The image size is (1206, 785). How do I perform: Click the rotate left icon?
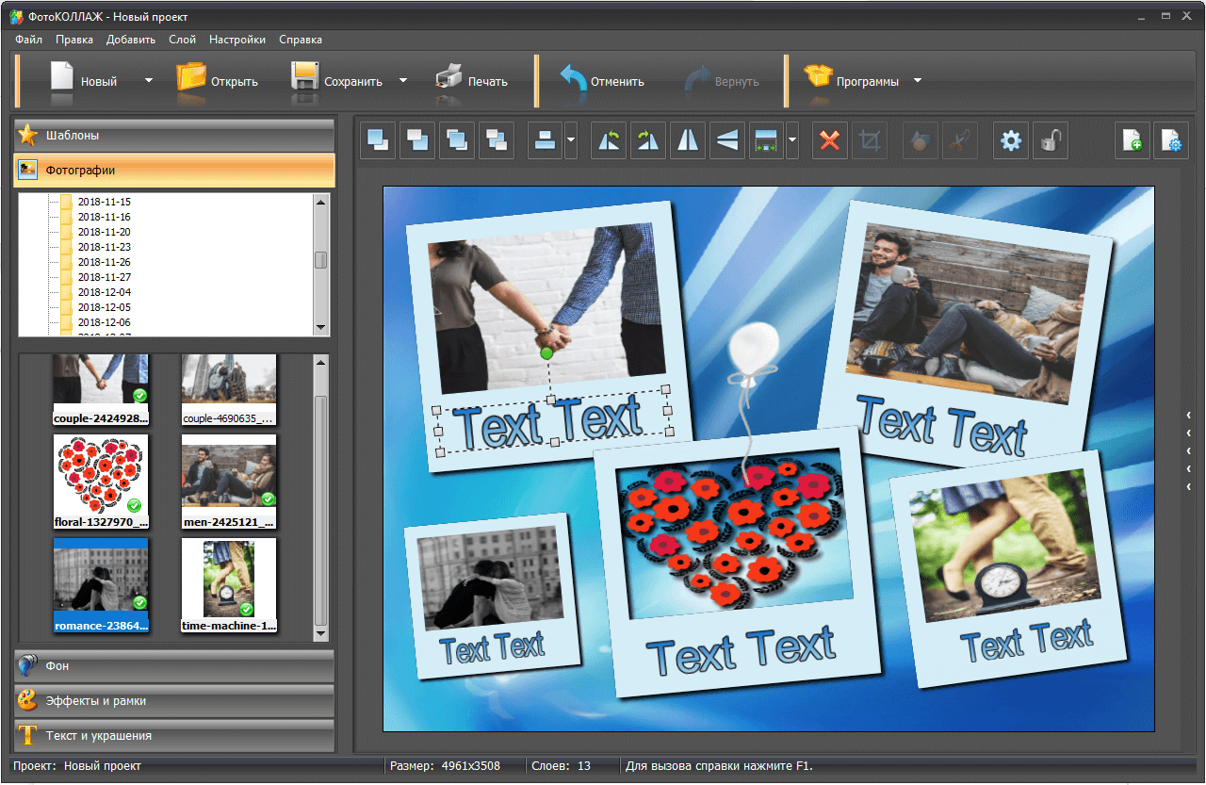[x=609, y=141]
